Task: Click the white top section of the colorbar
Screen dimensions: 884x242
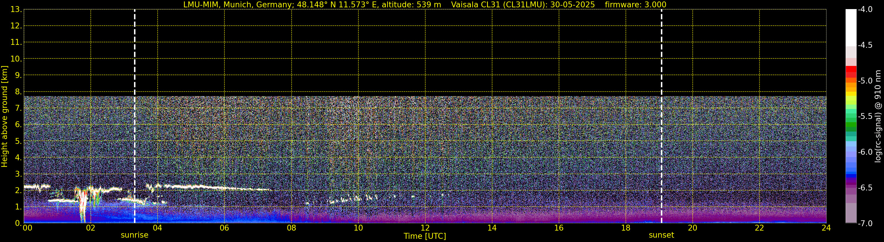Action: [851, 28]
